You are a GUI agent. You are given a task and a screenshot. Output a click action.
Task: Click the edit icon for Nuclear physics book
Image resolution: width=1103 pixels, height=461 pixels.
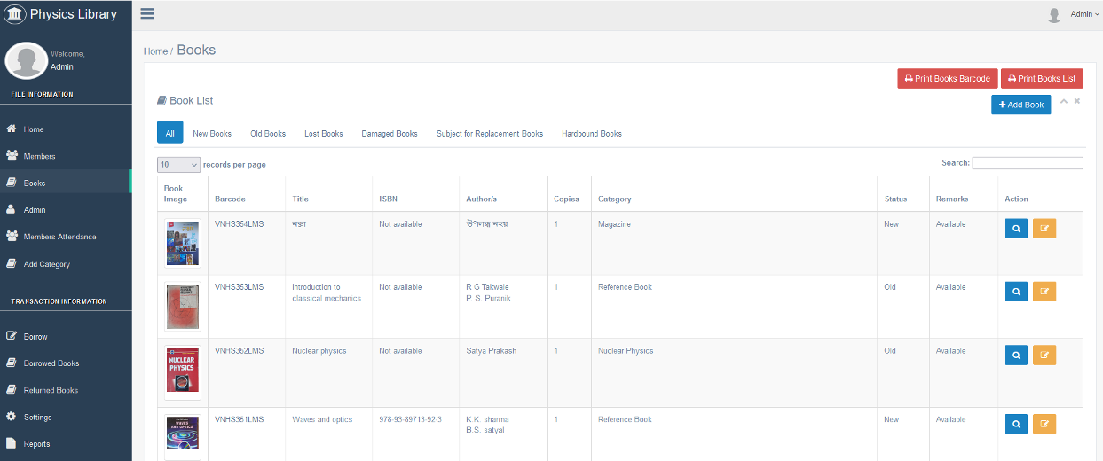click(1044, 355)
